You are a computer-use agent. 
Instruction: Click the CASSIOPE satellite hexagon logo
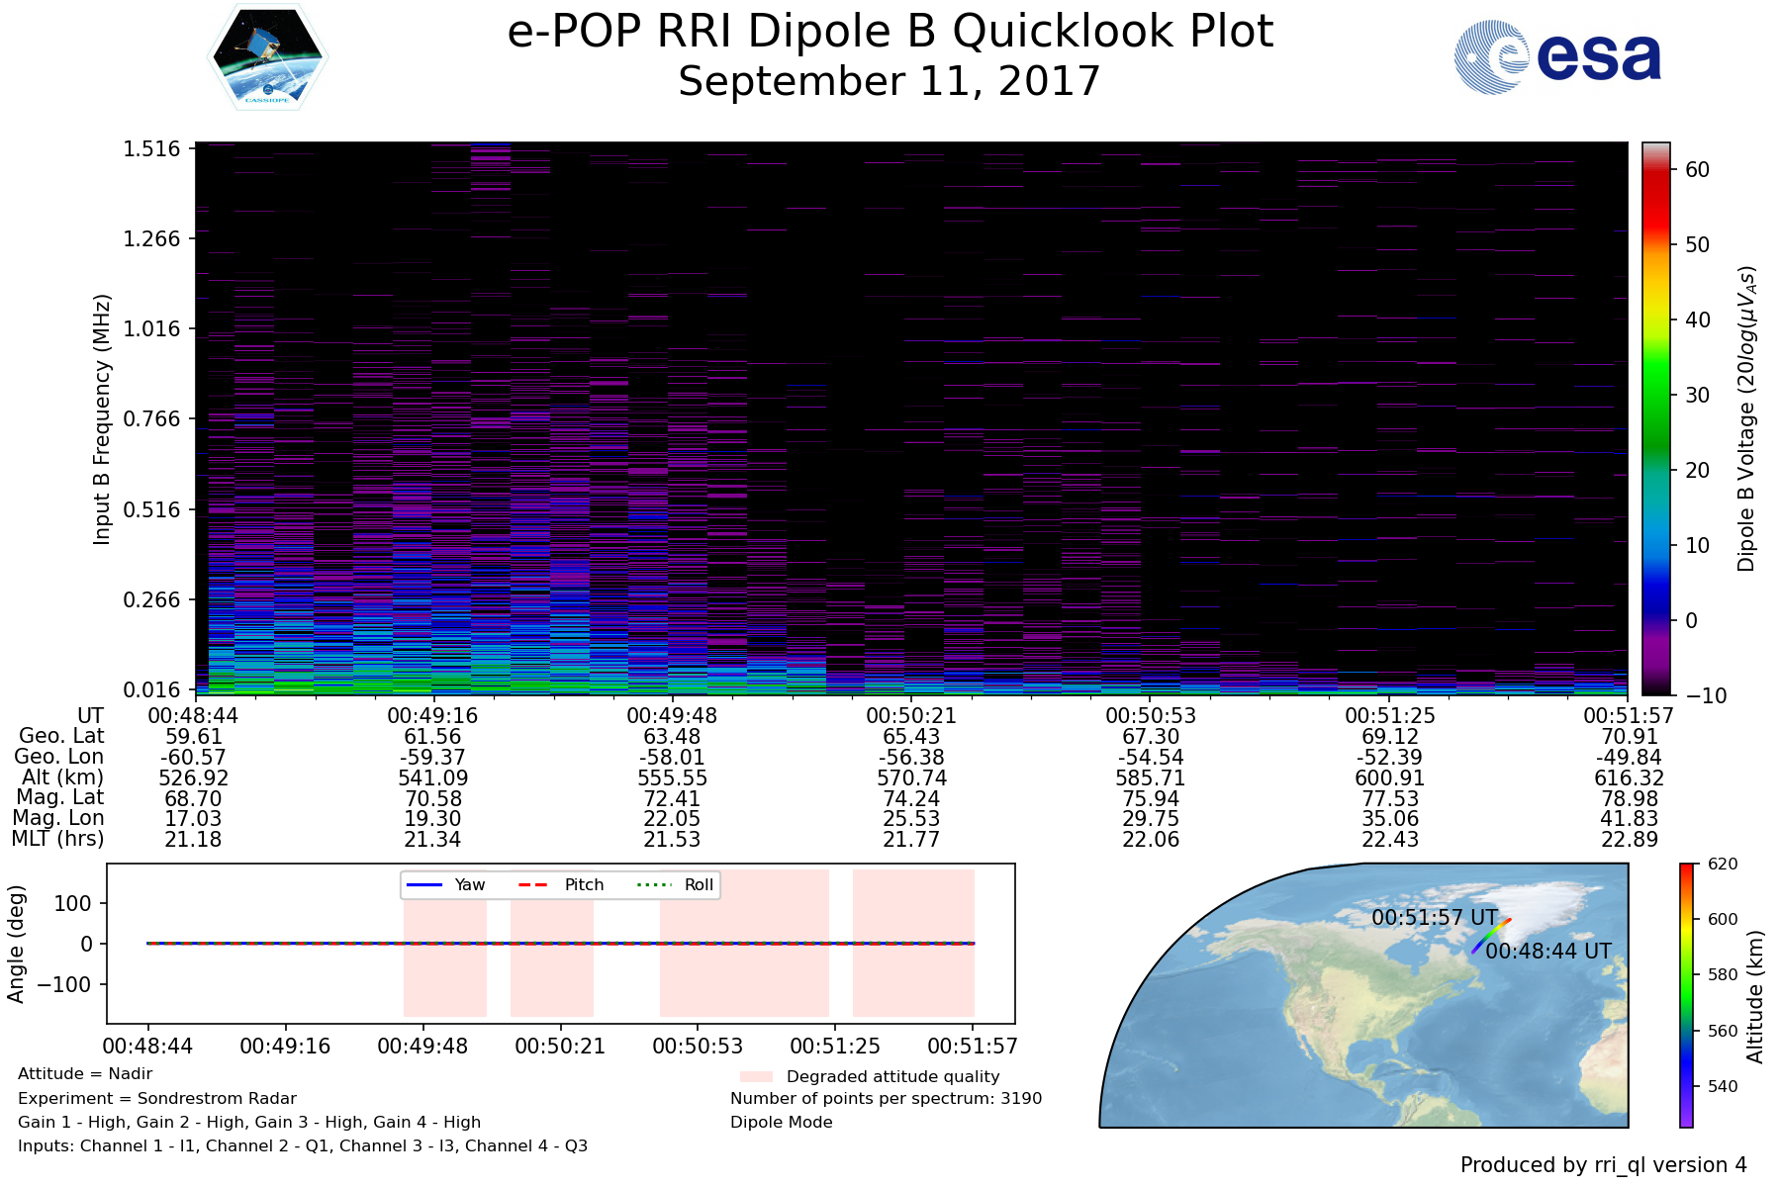(268, 56)
